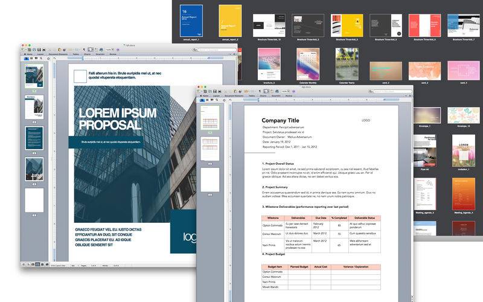Open ribbon gear menu in proposal window
483x302 pixels.
tap(234, 54)
